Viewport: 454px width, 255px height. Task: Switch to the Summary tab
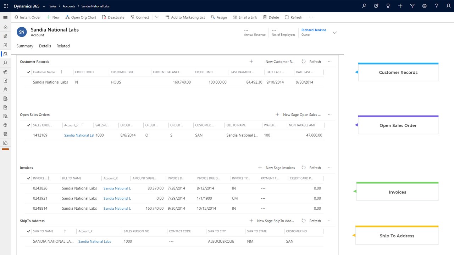[x=25, y=46]
